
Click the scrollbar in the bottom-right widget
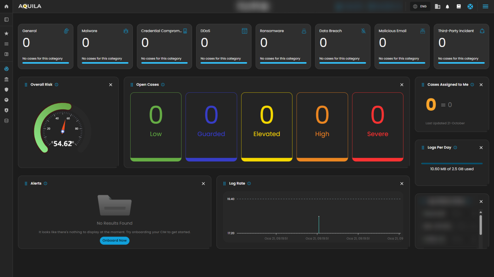tap(480, 225)
